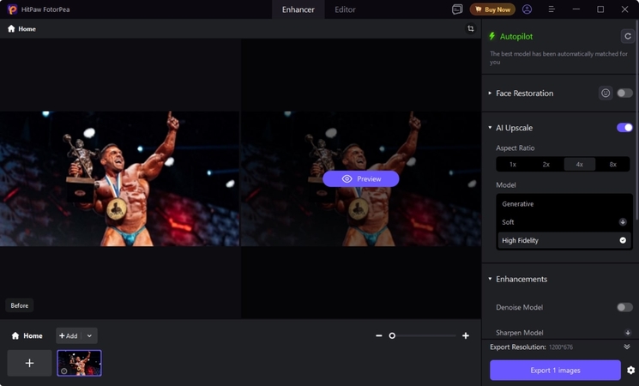Screen dimensions: 639x386
Task: Select the bodybuilder image thumbnail
Action: 79,363
